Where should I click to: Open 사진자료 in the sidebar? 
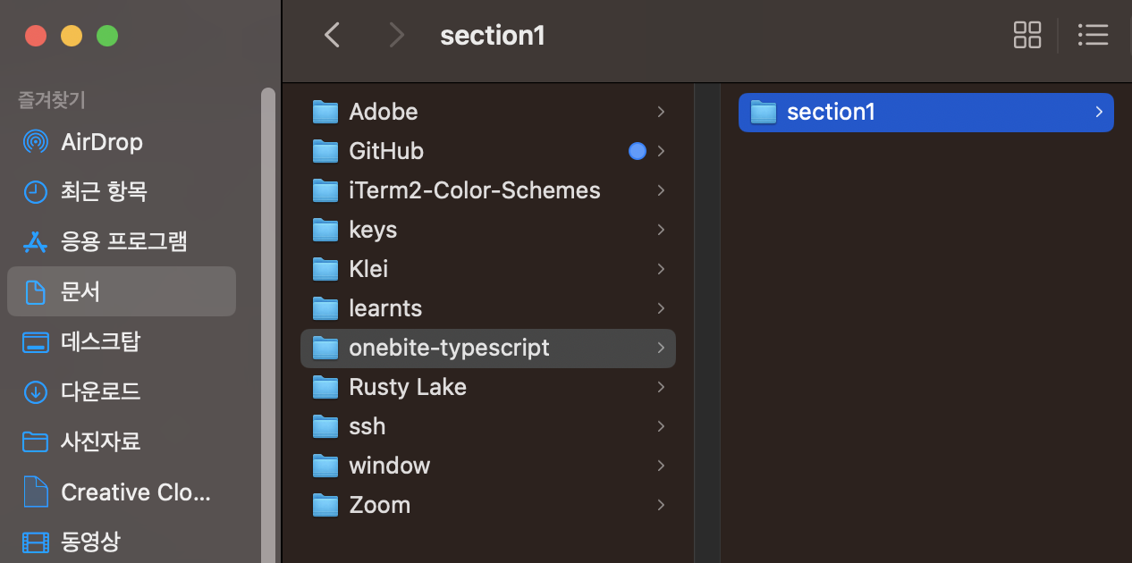[x=122, y=441]
